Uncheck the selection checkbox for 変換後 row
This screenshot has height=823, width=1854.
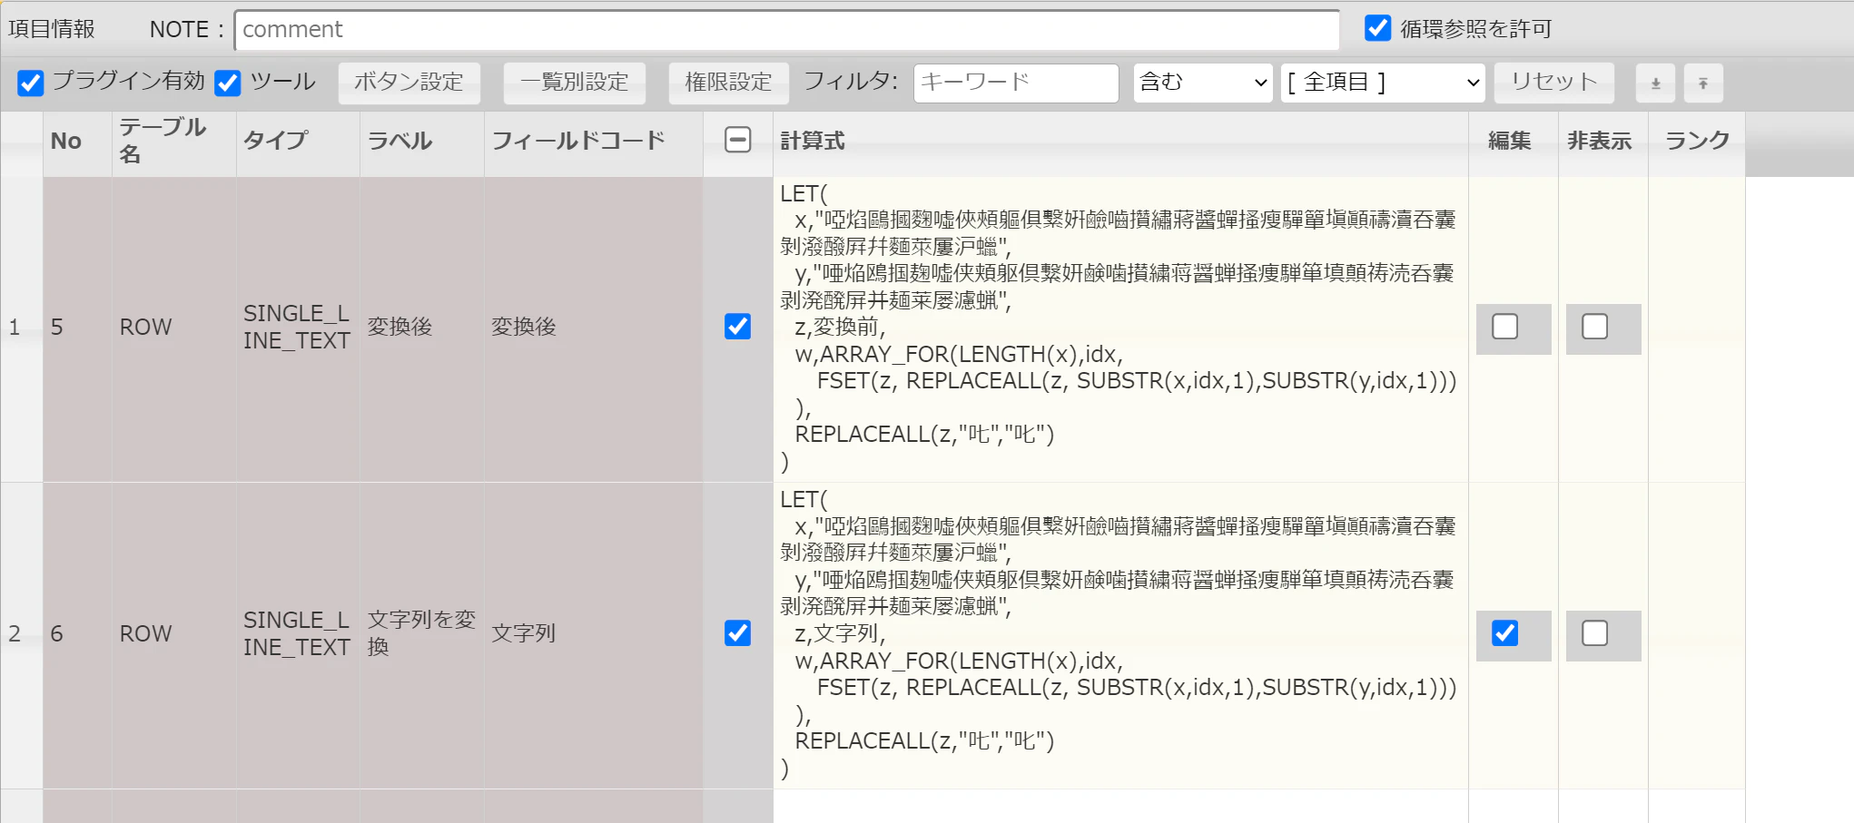pyautogui.click(x=738, y=327)
